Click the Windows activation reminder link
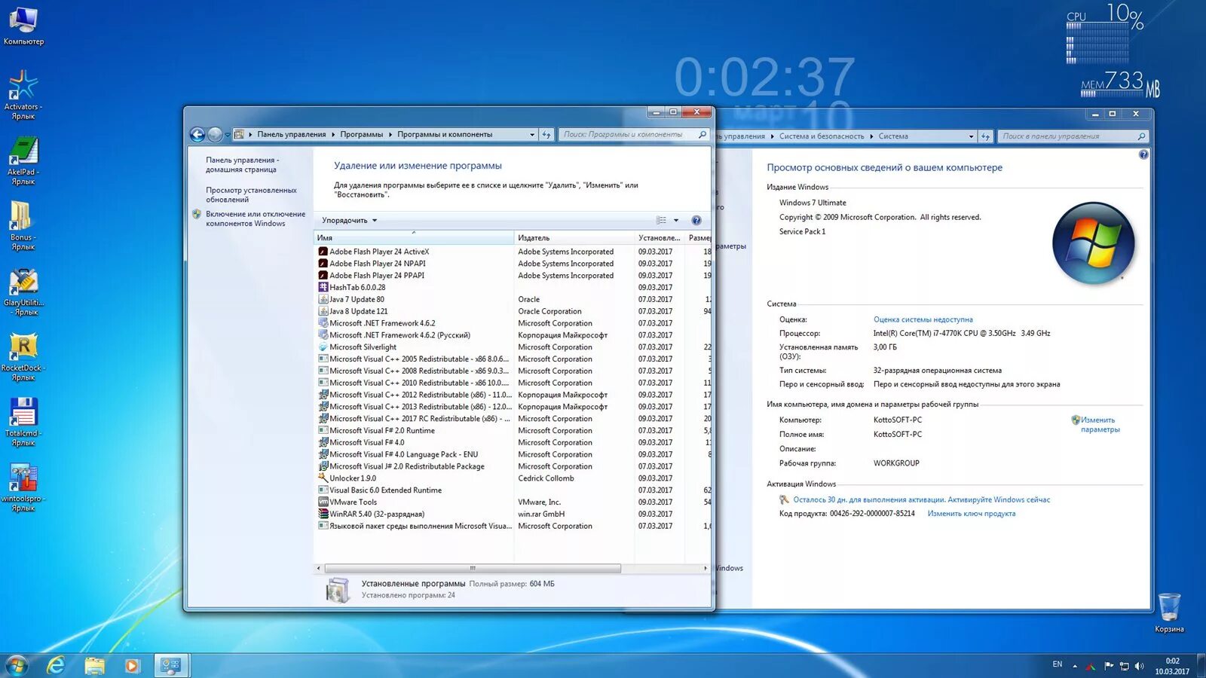Image resolution: width=1206 pixels, height=678 pixels. point(921,500)
